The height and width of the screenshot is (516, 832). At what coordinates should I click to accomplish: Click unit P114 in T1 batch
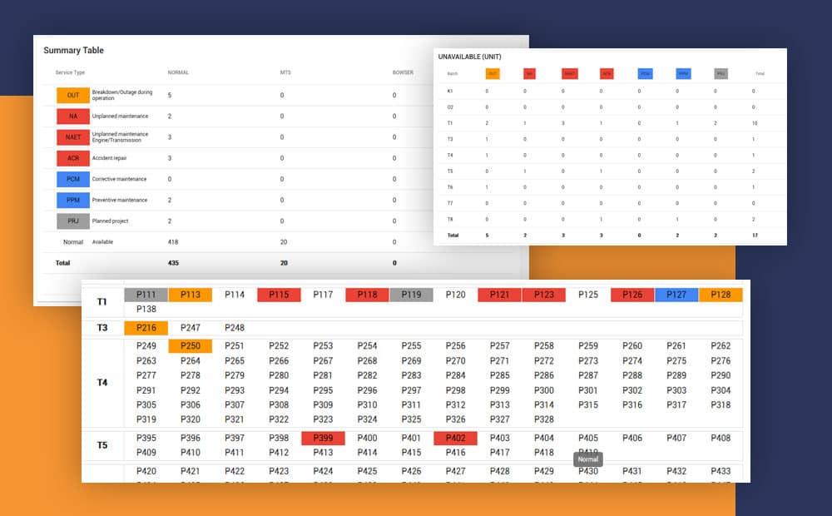tap(235, 295)
